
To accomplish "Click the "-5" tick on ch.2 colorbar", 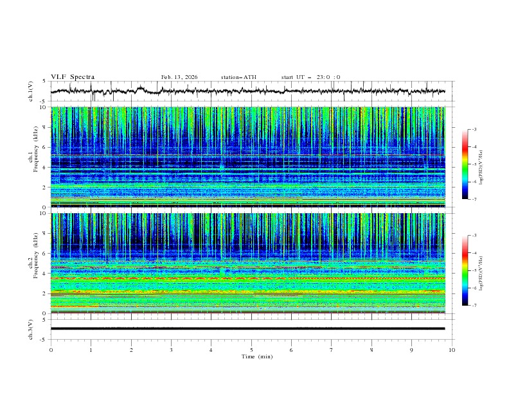I will click(474, 270).
